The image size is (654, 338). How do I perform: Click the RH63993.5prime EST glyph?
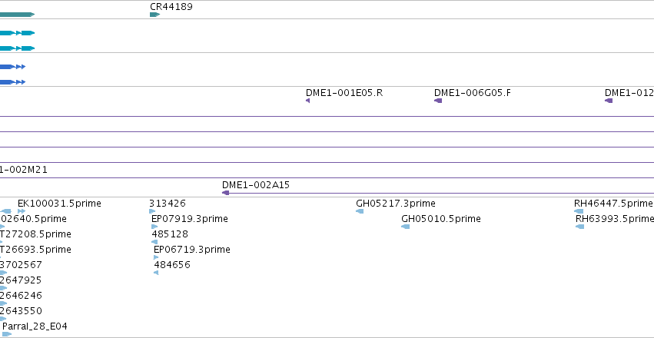579,227
